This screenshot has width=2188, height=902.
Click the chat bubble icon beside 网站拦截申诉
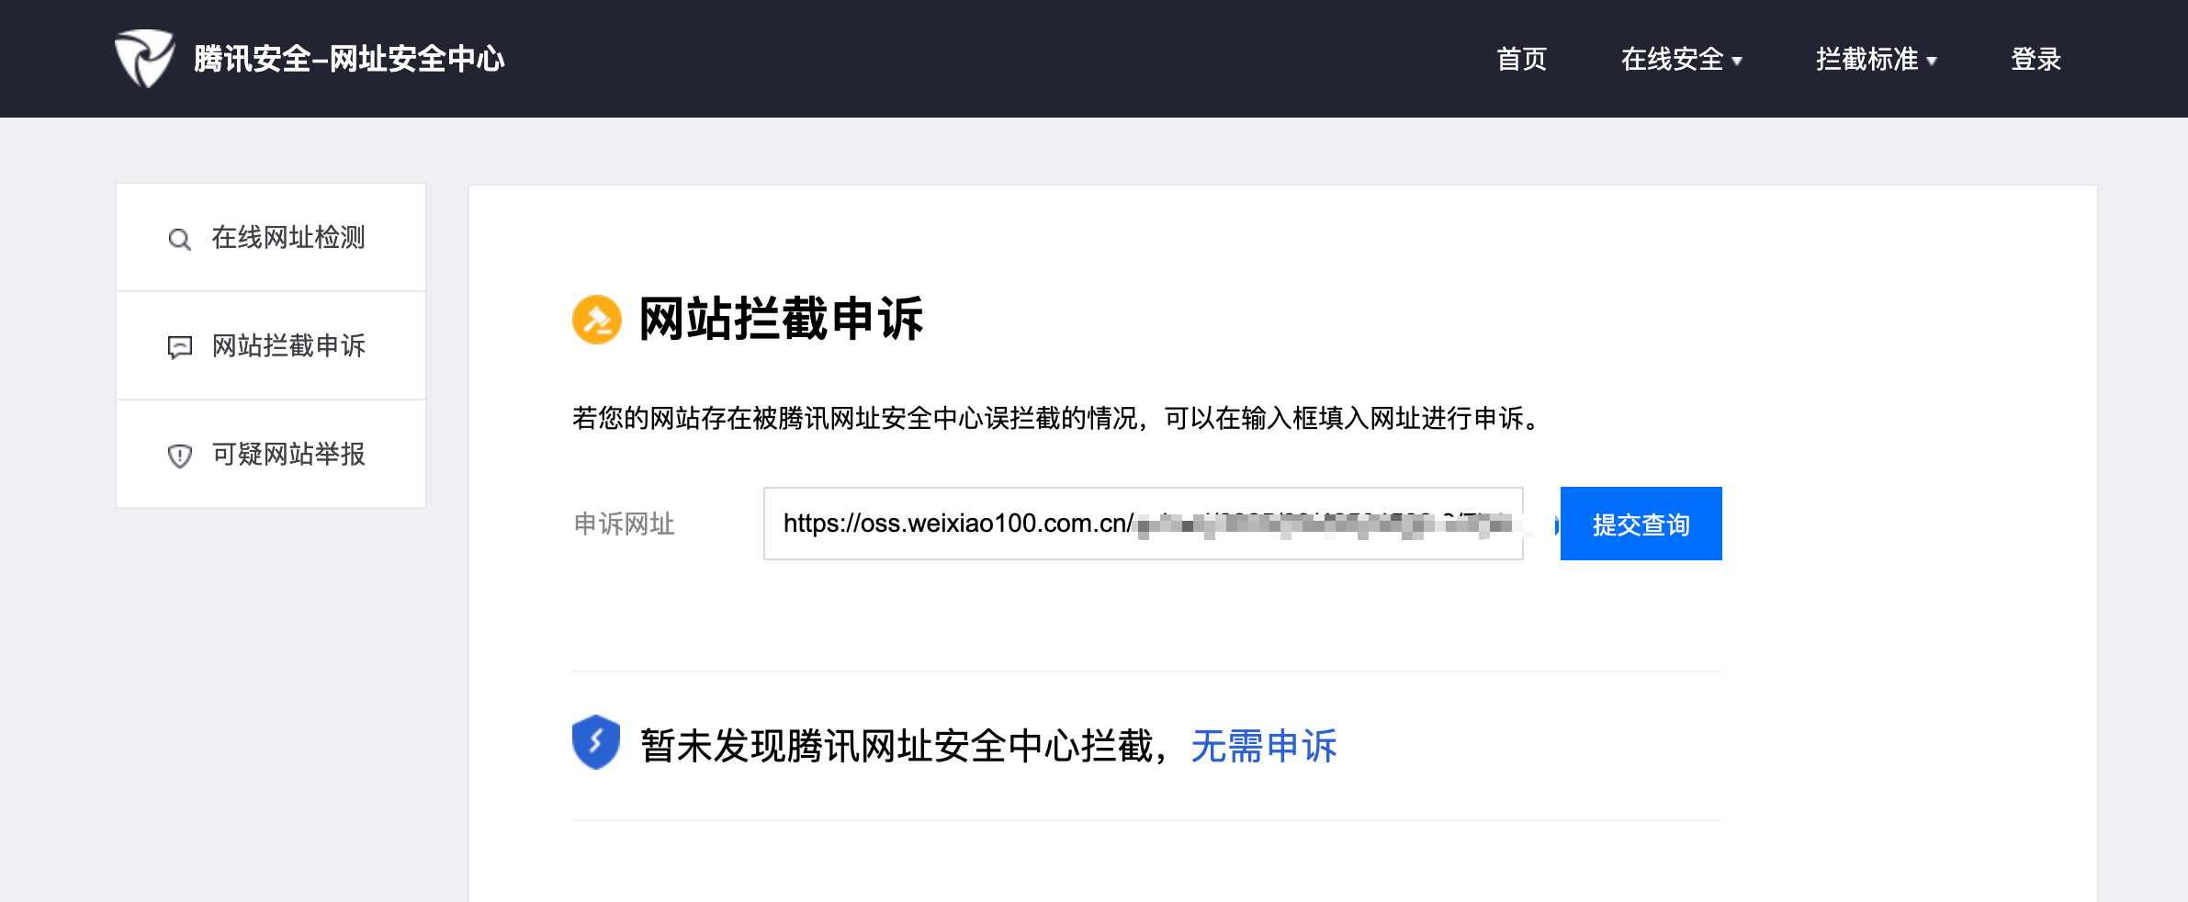pos(179,347)
